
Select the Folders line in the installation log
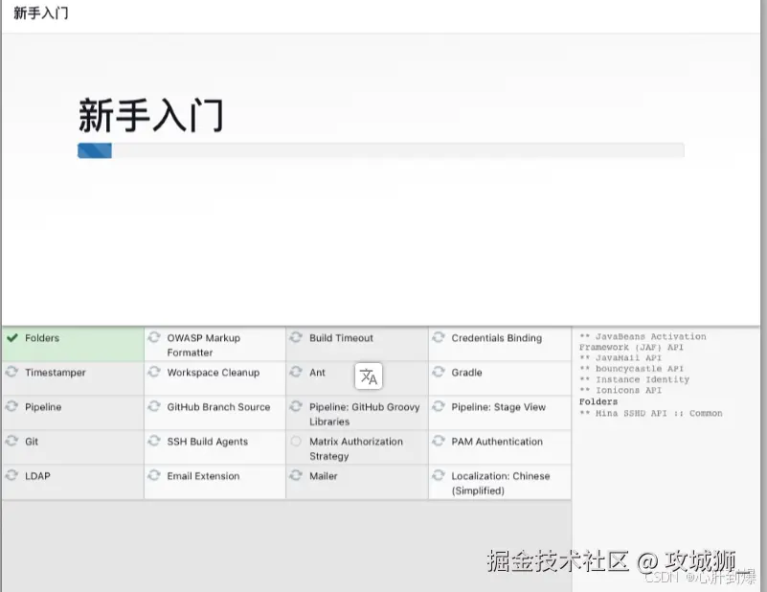coord(598,401)
